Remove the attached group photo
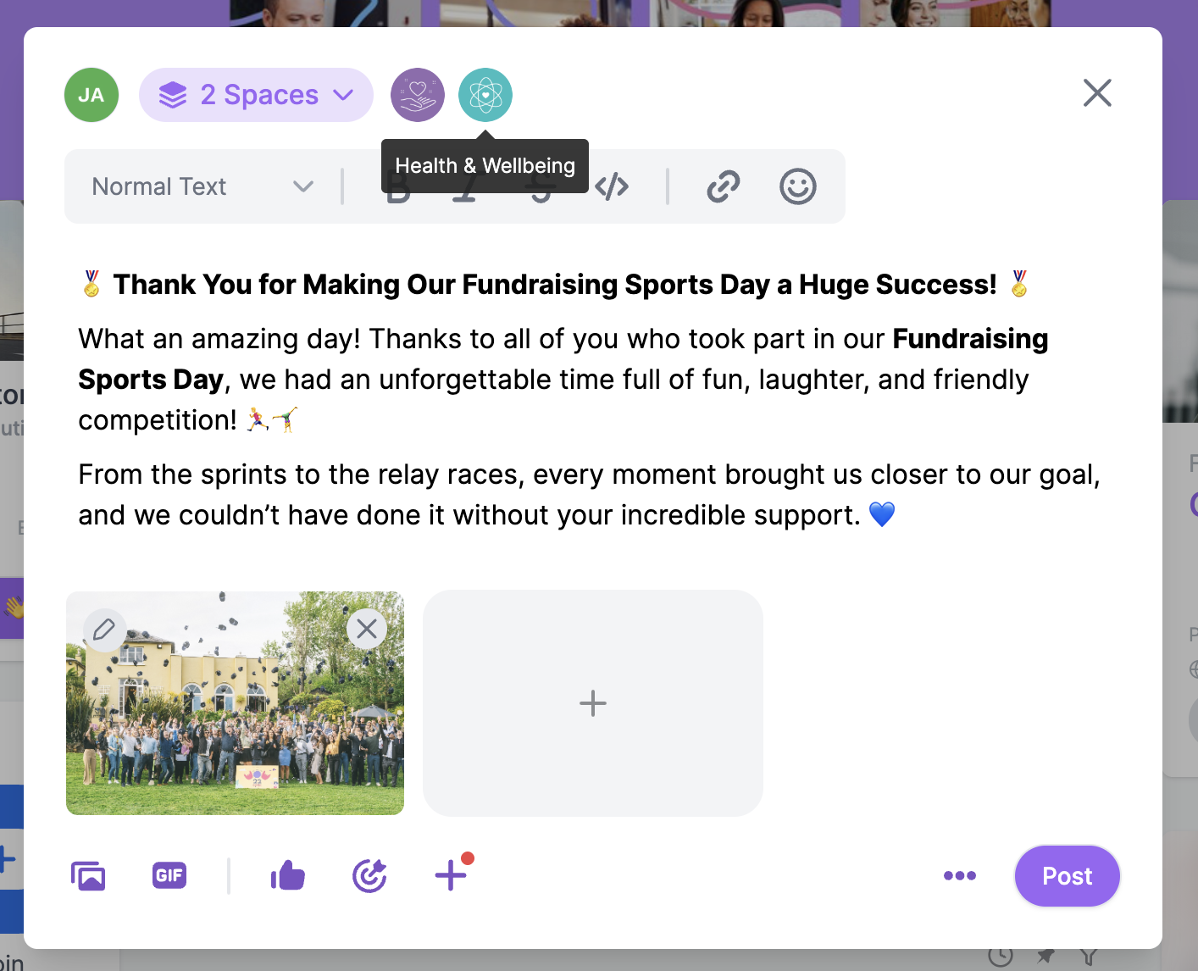This screenshot has height=971, width=1198. tap(367, 629)
